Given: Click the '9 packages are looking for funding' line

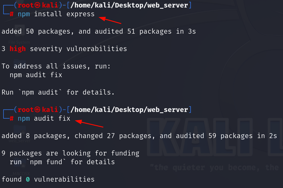Looking at the screenshot, I should 70,153.
